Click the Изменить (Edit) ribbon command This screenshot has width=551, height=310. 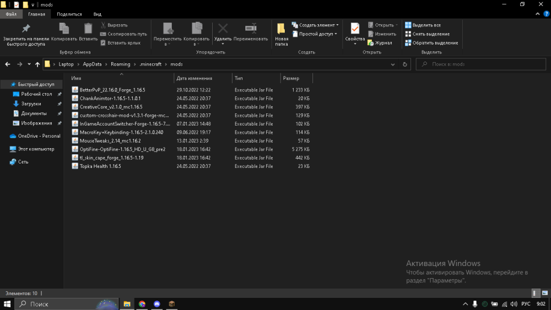click(x=382, y=34)
